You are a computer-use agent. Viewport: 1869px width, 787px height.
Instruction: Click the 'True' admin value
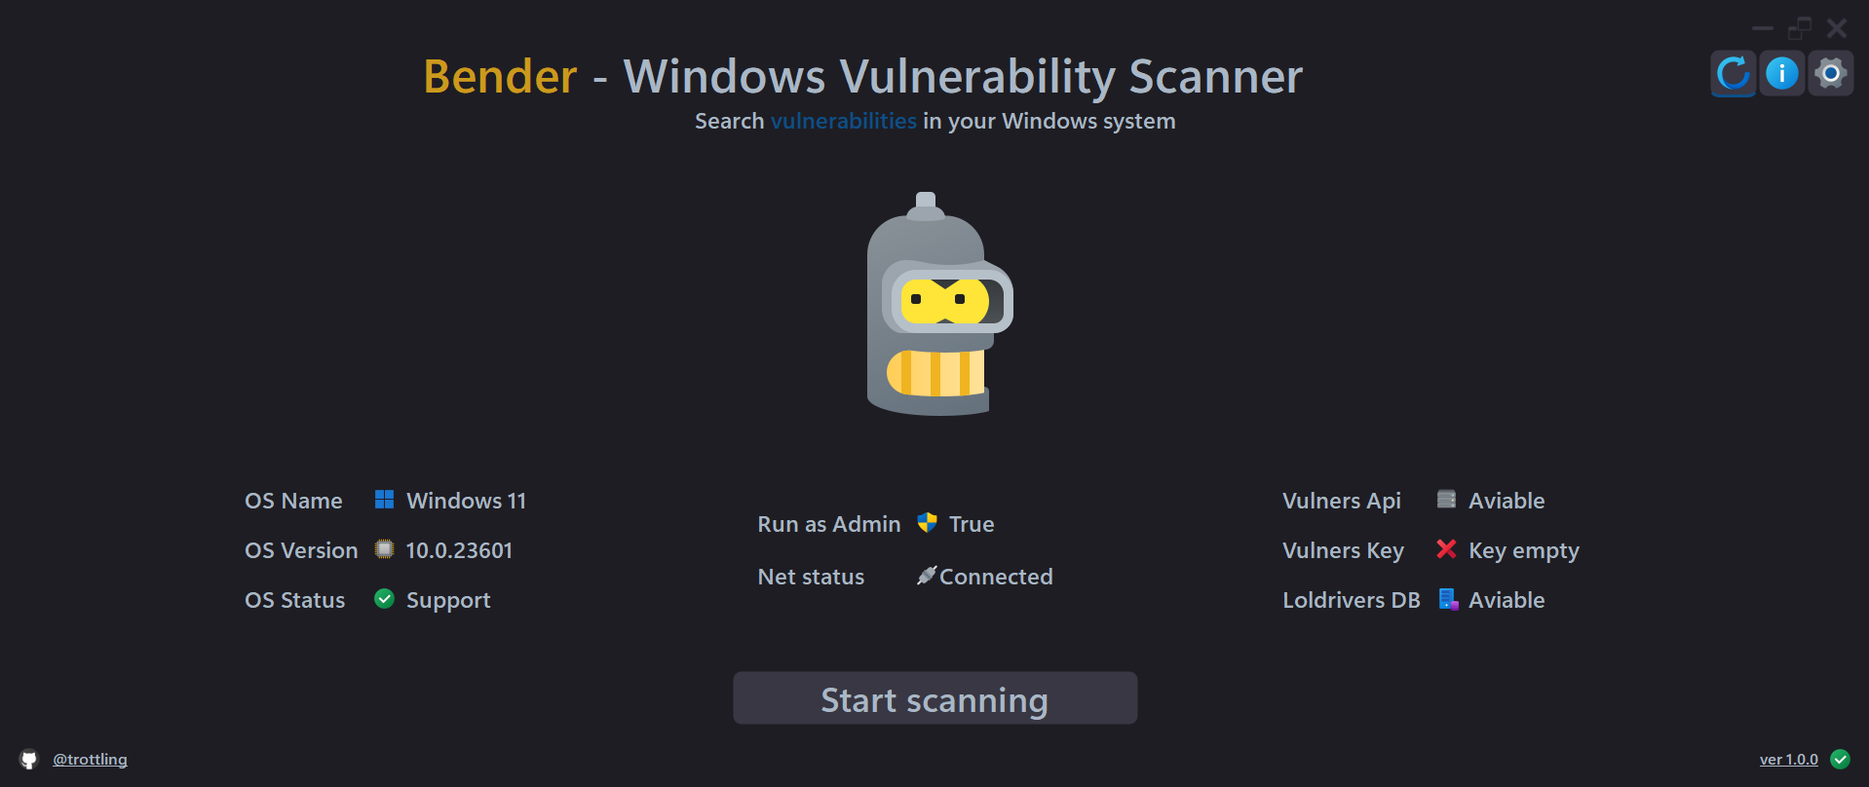click(x=972, y=524)
